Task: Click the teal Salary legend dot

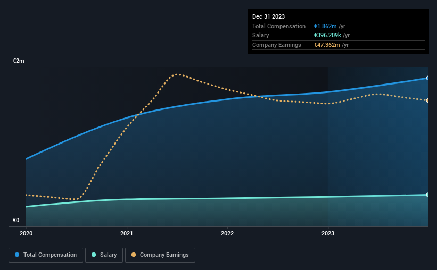Action: [94, 255]
